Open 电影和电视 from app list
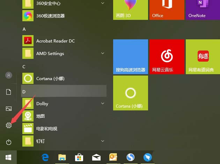Image resolution: width=220 pixels, height=164 pixels. point(46,129)
